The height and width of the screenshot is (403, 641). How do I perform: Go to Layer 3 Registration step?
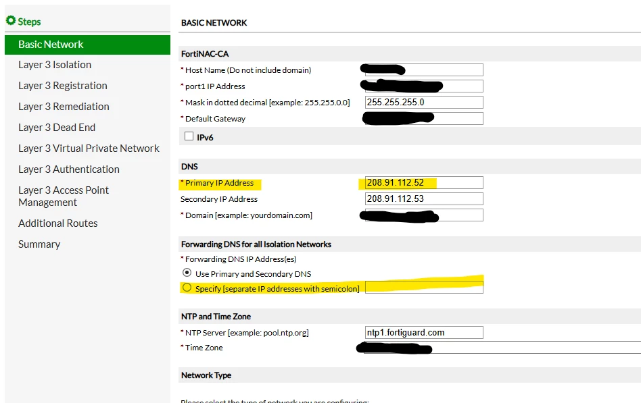63,86
